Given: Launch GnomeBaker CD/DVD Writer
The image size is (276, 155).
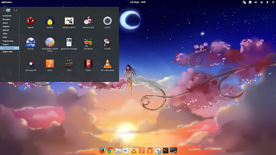Looking at the screenshot, I should (50, 44).
